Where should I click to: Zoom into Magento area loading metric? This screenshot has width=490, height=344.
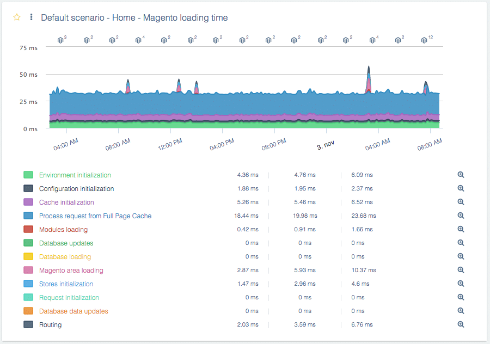click(461, 270)
